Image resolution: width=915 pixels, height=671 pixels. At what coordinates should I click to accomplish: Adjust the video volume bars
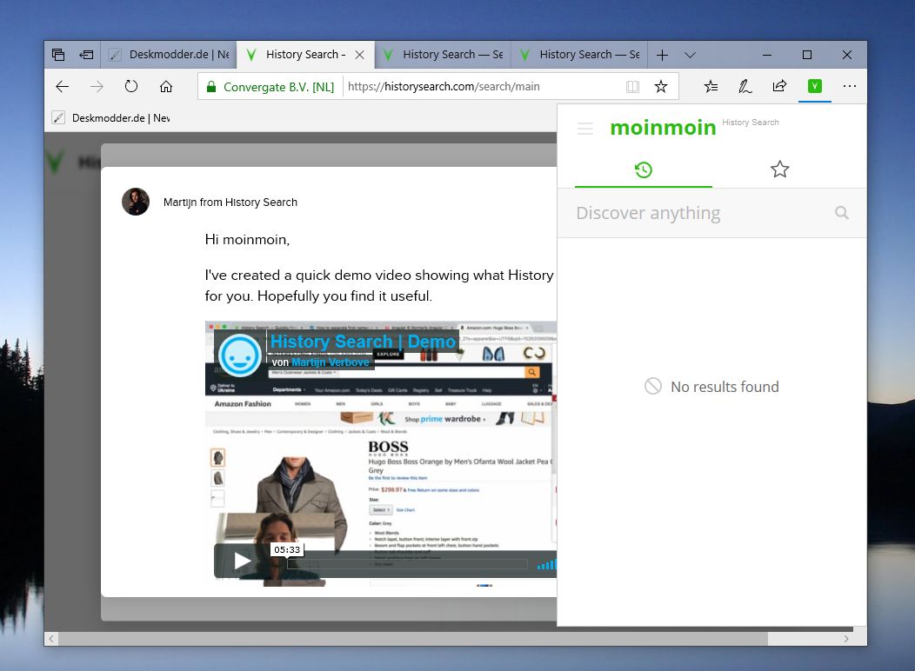[x=546, y=564]
